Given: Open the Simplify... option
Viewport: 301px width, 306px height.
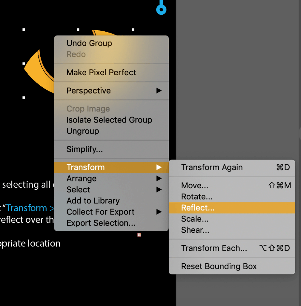Looking at the screenshot, I should pos(111,149).
